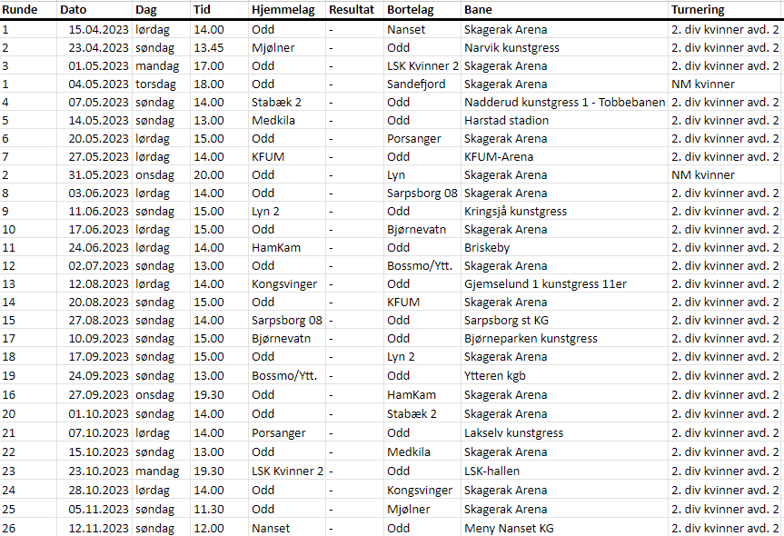Select the LSK-hallen venue cell
This screenshot has width=784, height=536.
[491, 471]
